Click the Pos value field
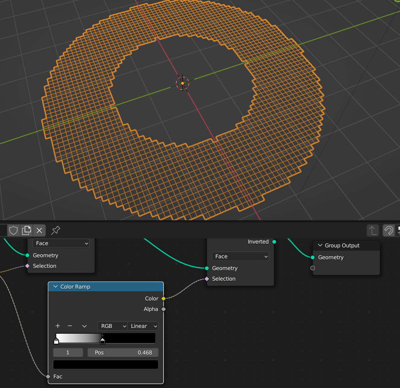The height and width of the screenshot is (388, 400). [x=123, y=353]
